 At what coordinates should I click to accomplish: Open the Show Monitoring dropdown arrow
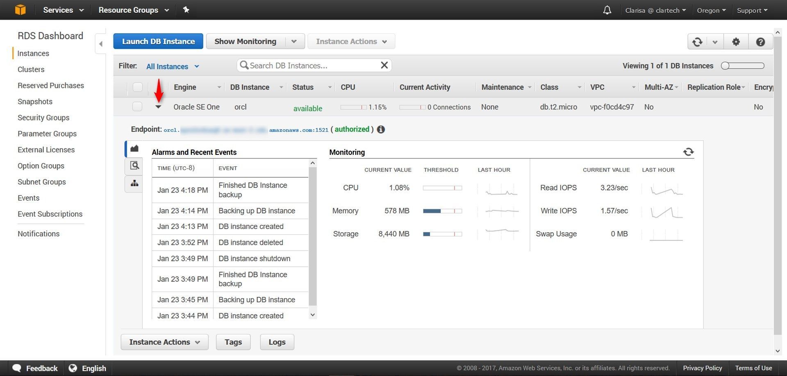294,41
